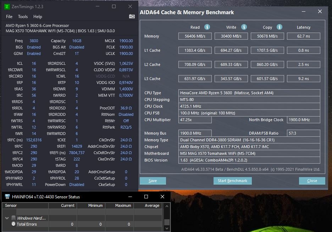
Task: Click the Memory Write 30400 MB/s field
Action: click(x=231, y=36)
